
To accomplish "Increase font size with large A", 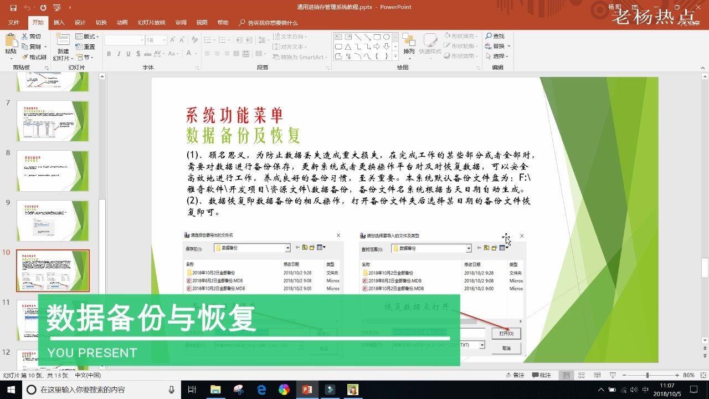I will click(x=173, y=40).
